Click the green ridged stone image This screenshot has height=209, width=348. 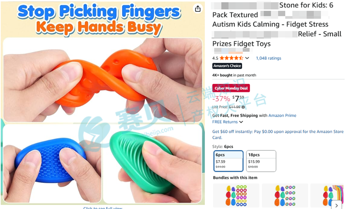click(x=153, y=164)
